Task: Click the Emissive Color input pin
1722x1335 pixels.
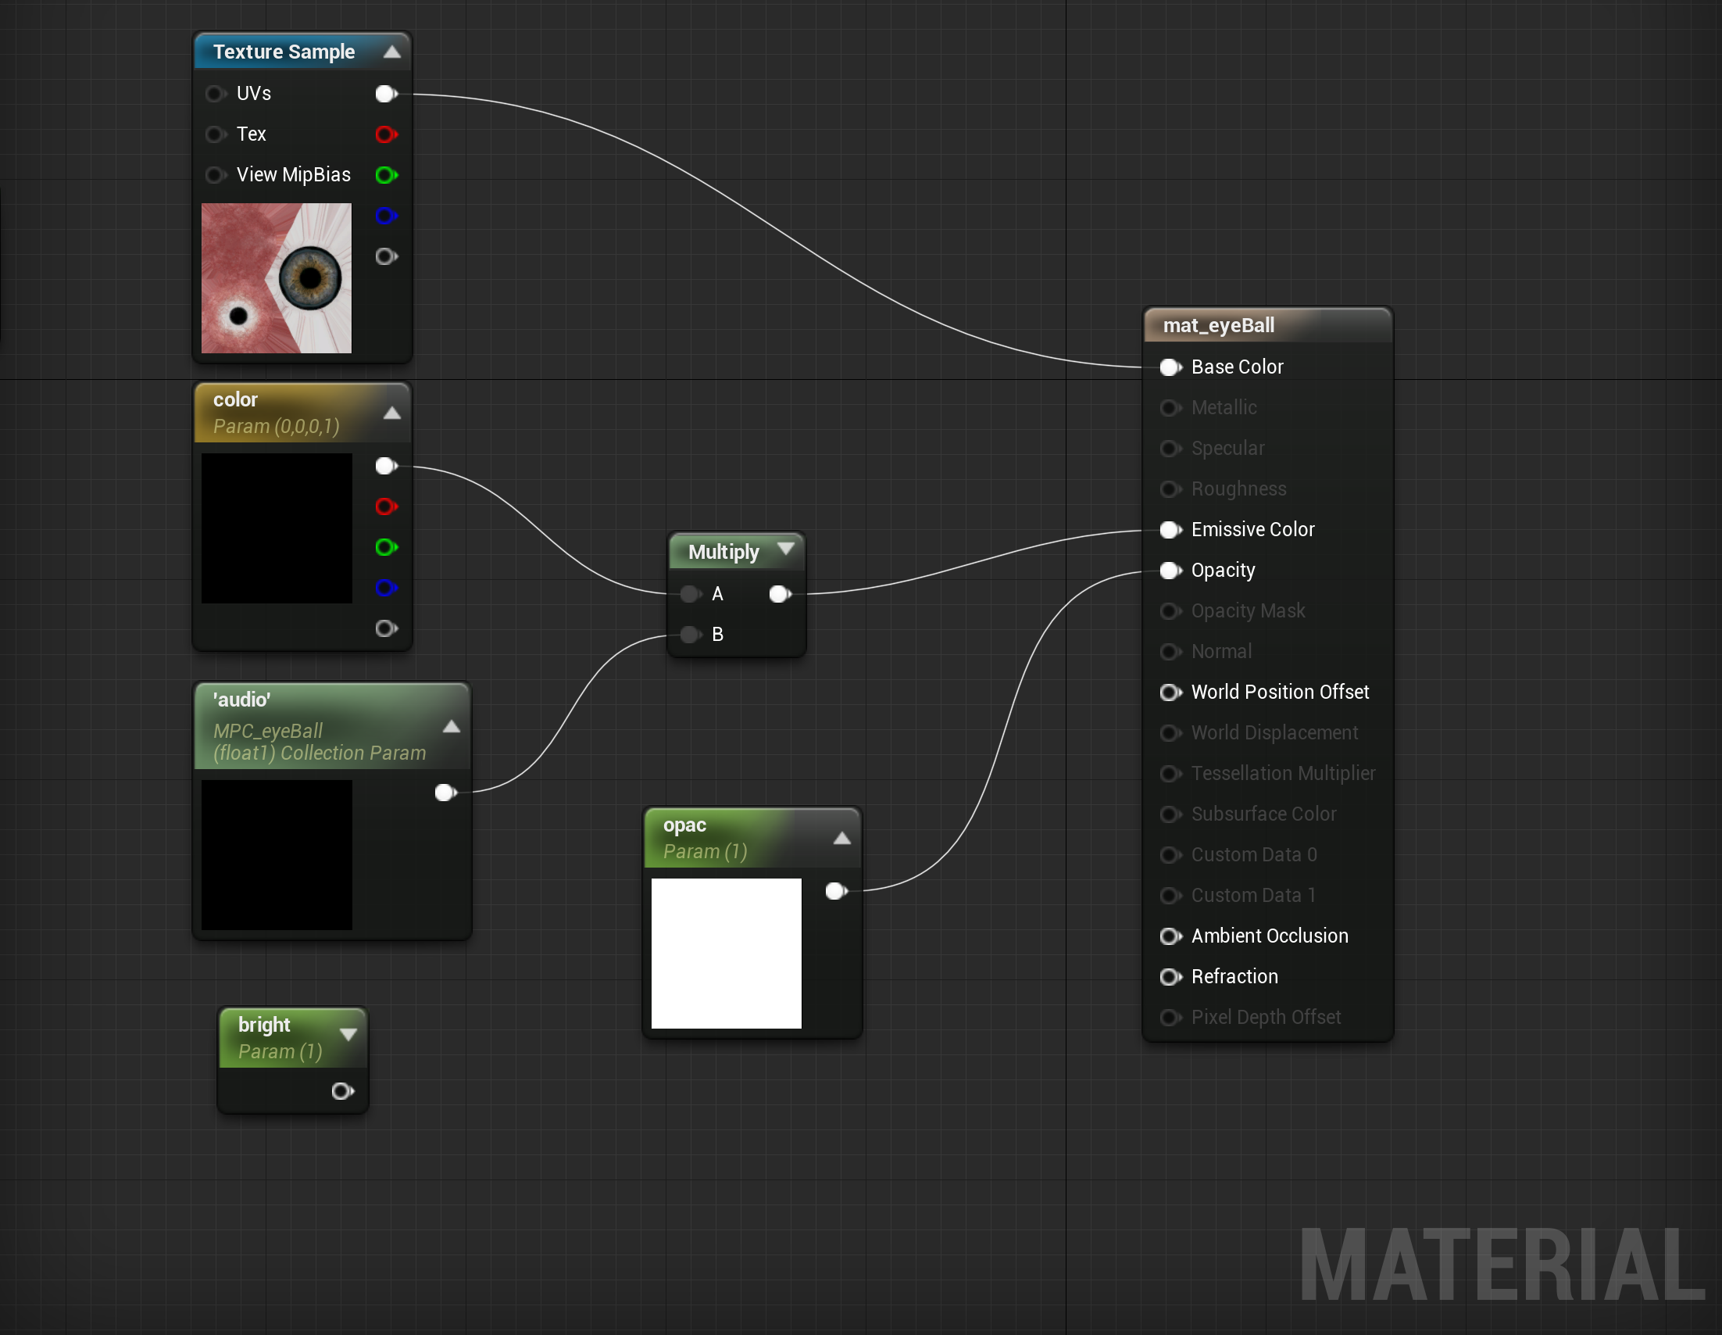Action: point(1170,530)
